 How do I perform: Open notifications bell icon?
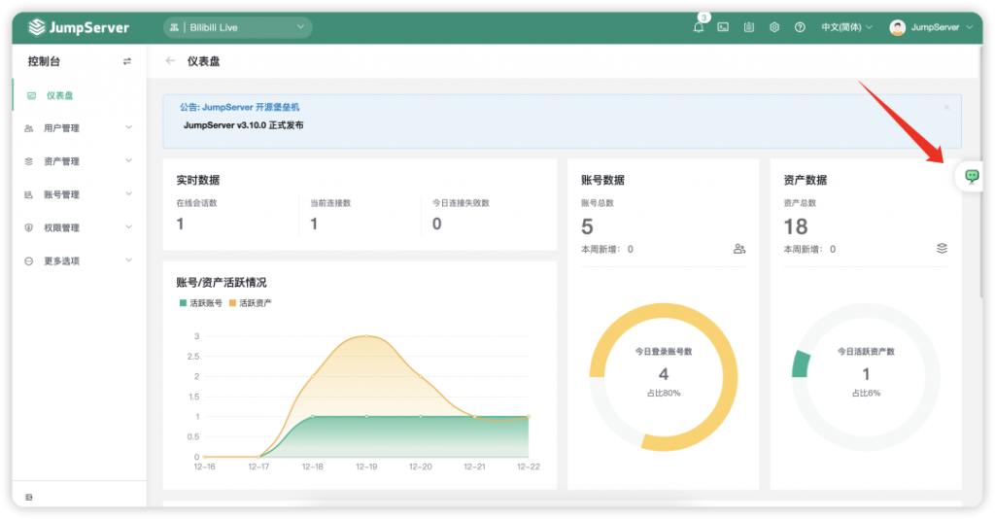pyautogui.click(x=699, y=27)
